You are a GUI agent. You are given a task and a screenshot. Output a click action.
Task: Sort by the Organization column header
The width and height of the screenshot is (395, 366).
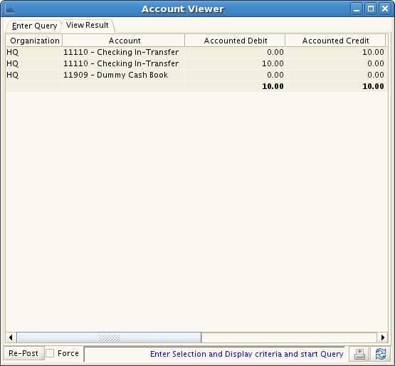[x=34, y=41]
